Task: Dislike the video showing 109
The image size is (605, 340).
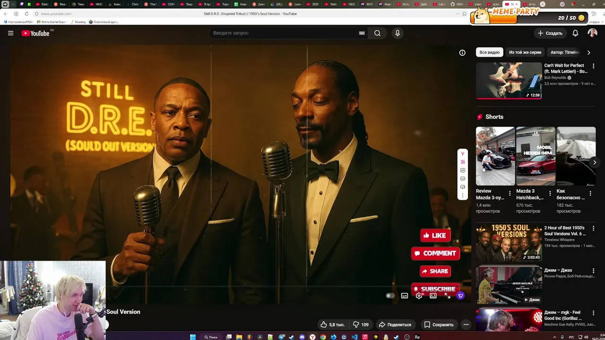Action: click(361, 324)
